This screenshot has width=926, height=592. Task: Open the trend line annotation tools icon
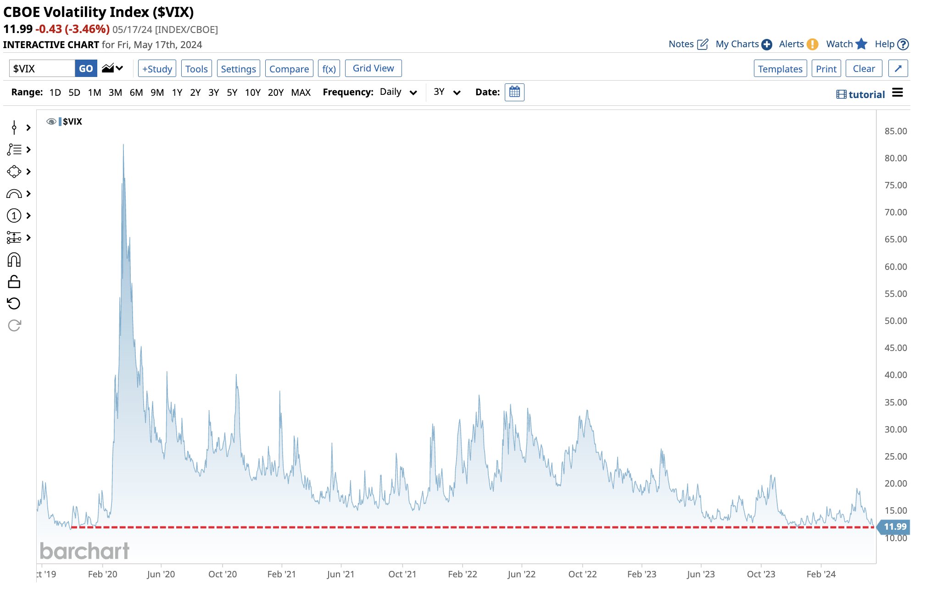click(x=14, y=149)
